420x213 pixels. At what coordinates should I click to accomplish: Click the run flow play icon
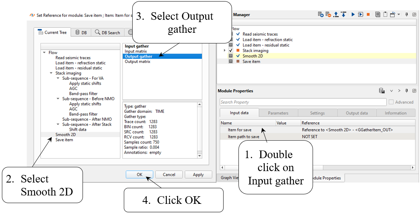(x=353, y=14)
